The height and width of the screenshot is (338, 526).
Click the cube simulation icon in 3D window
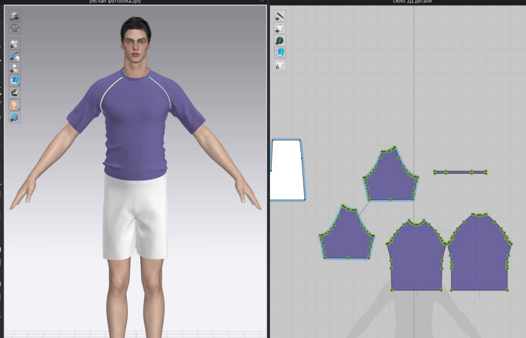[x=14, y=16]
